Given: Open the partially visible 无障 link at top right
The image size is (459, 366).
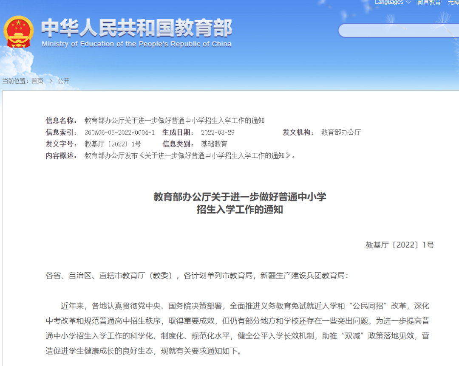Looking at the screenshot, I should [x=453, y=3].
